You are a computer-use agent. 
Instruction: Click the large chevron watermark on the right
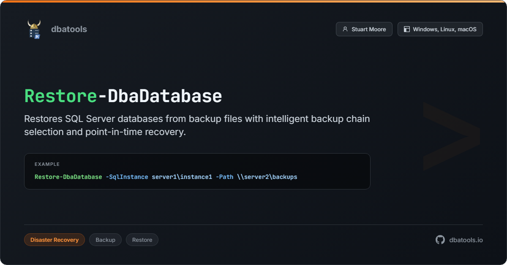pyautogui.click(x=451, y=136)
